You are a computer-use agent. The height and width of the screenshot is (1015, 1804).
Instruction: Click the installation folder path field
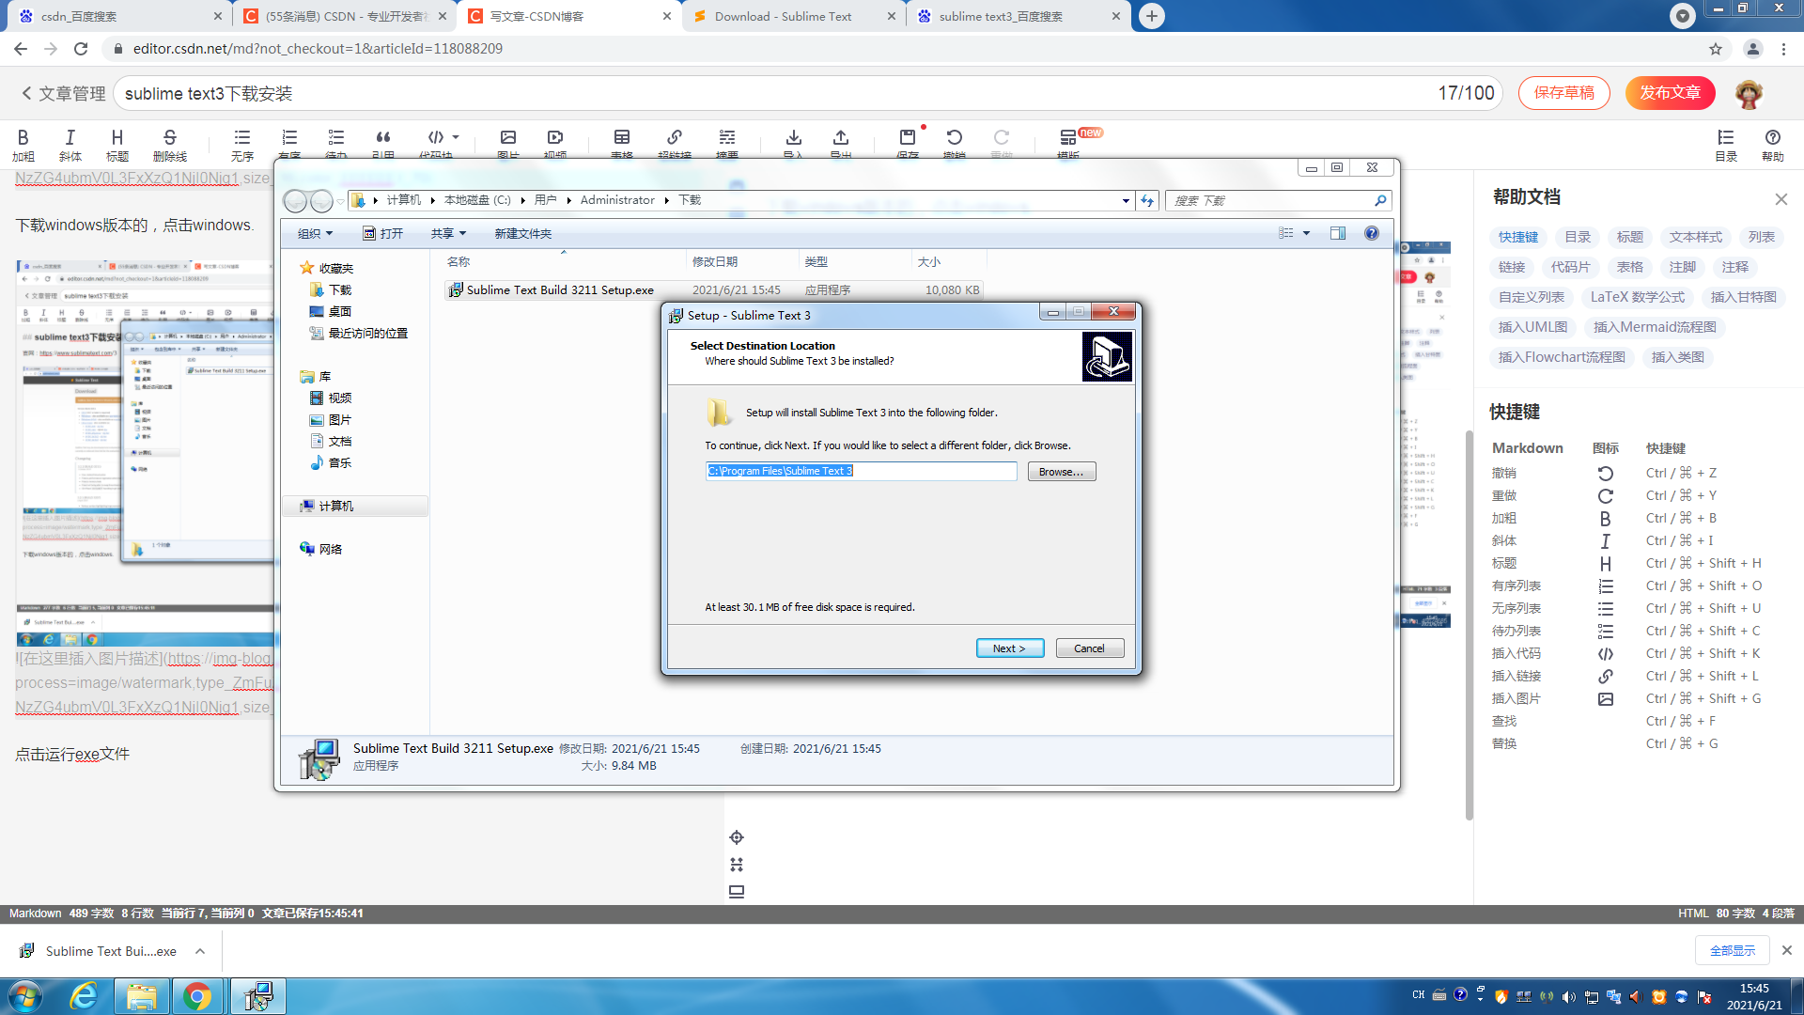(861, 471)
